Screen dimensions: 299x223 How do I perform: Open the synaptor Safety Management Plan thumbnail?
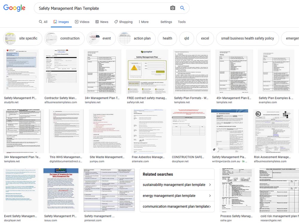point(147,72)
